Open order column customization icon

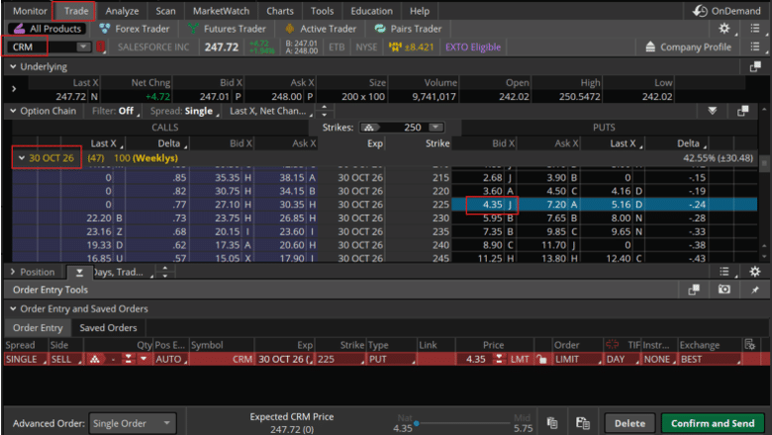coord(749,345)
